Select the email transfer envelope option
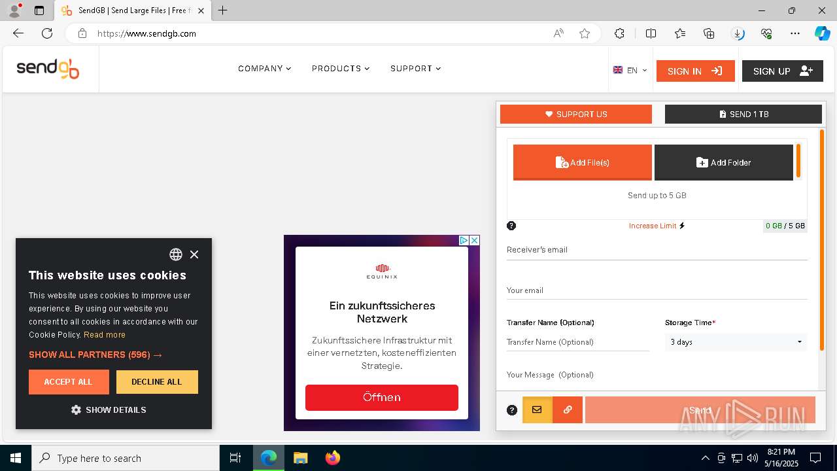 point(537,410)
